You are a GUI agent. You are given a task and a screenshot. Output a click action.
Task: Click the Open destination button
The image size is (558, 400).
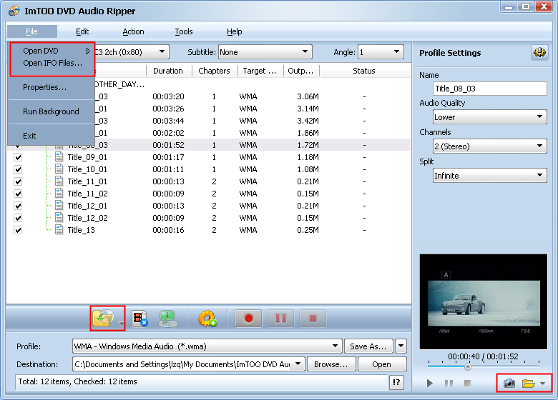pos(382,364)
